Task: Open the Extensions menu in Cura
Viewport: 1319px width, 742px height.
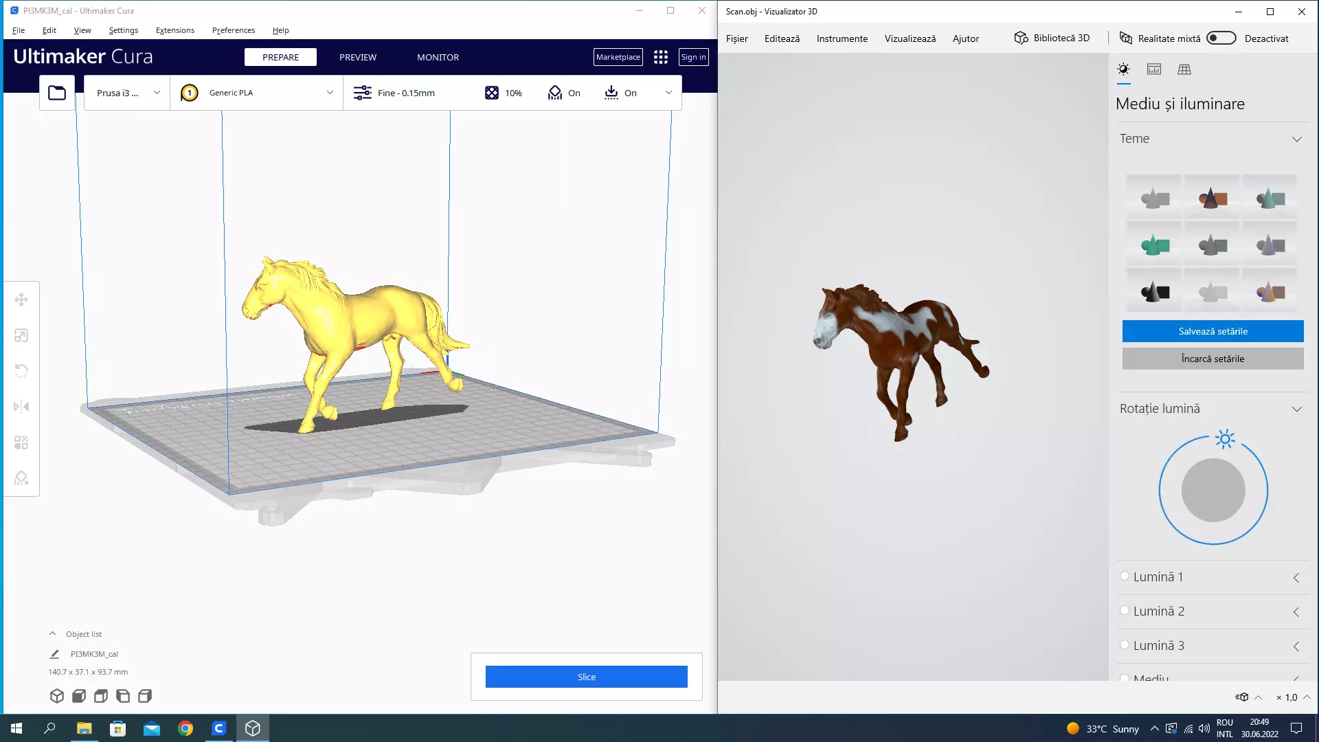Action: [x=175, y=30]
